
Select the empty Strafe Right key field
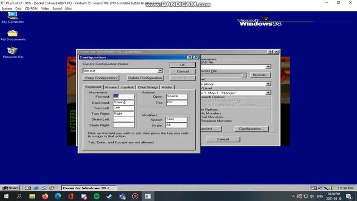coord(124,125)
